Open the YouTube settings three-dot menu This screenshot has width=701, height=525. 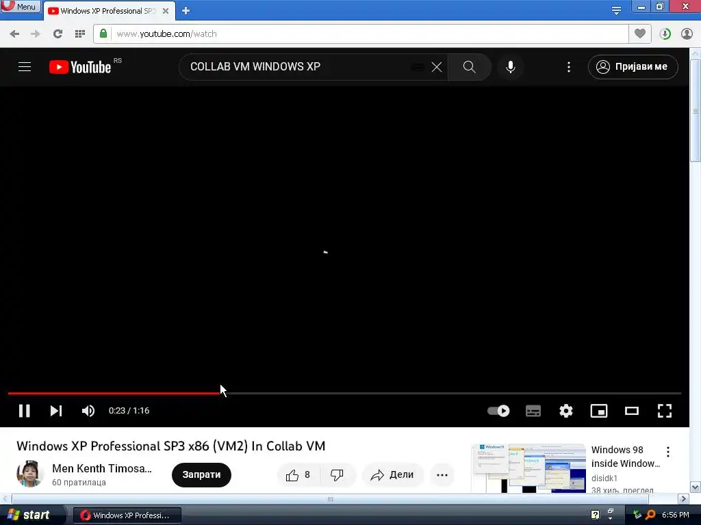(x=569, y=67)
